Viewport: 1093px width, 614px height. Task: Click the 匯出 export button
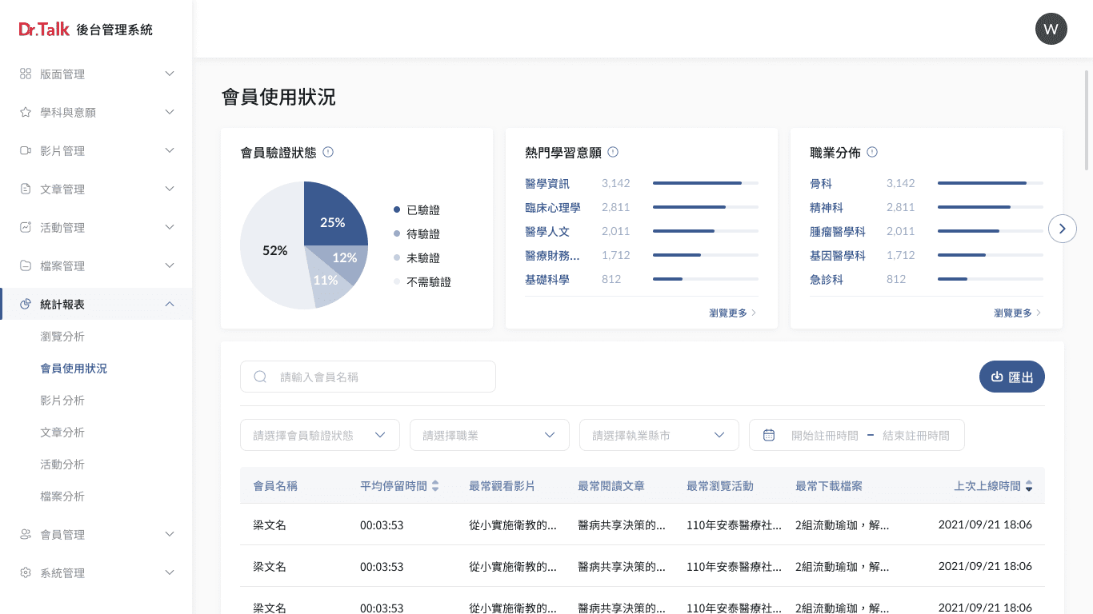click(1011, 377)
